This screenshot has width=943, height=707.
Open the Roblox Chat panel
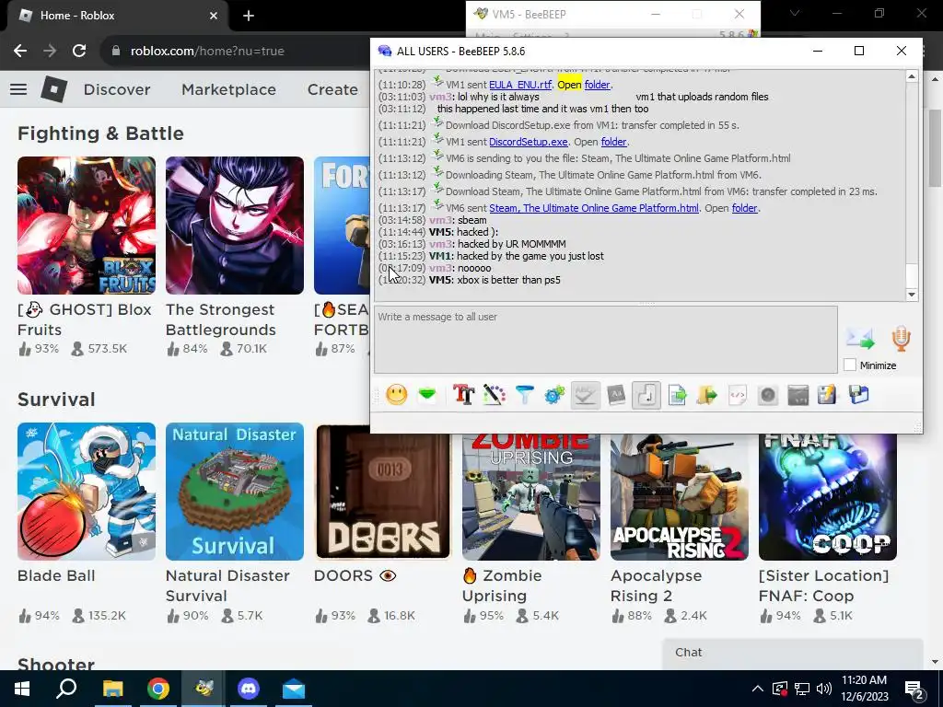click(x=793, y=653)
